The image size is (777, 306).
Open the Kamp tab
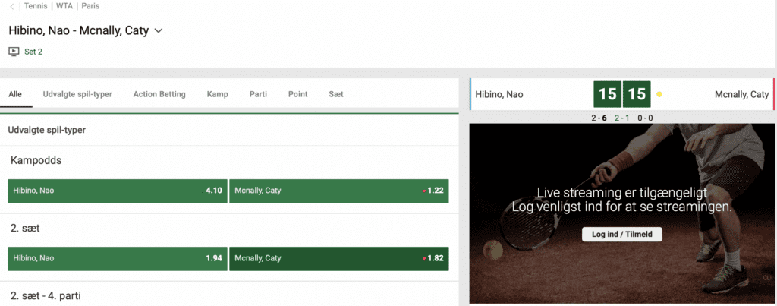[217, 94]
